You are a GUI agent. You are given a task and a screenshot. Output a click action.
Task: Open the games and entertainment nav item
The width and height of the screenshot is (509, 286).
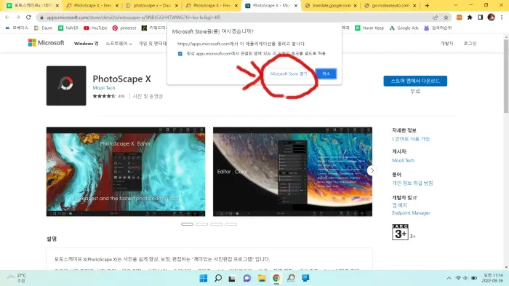pos(153,43)
